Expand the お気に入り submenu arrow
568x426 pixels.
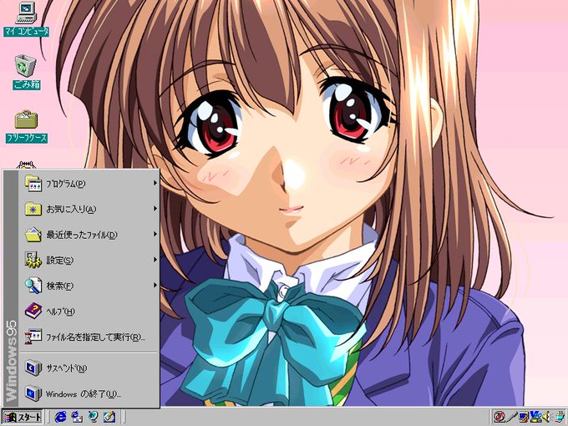(155, 209)
